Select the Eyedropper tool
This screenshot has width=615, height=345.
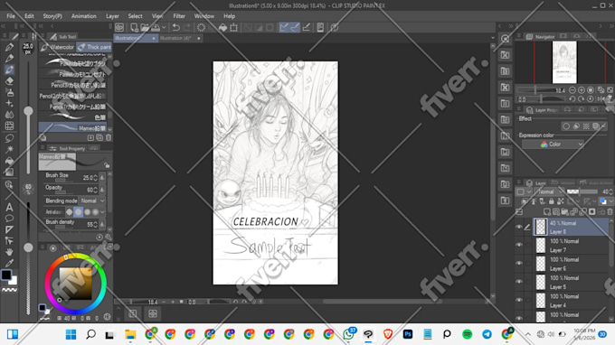pyautogui.click(x=9, y=263)
